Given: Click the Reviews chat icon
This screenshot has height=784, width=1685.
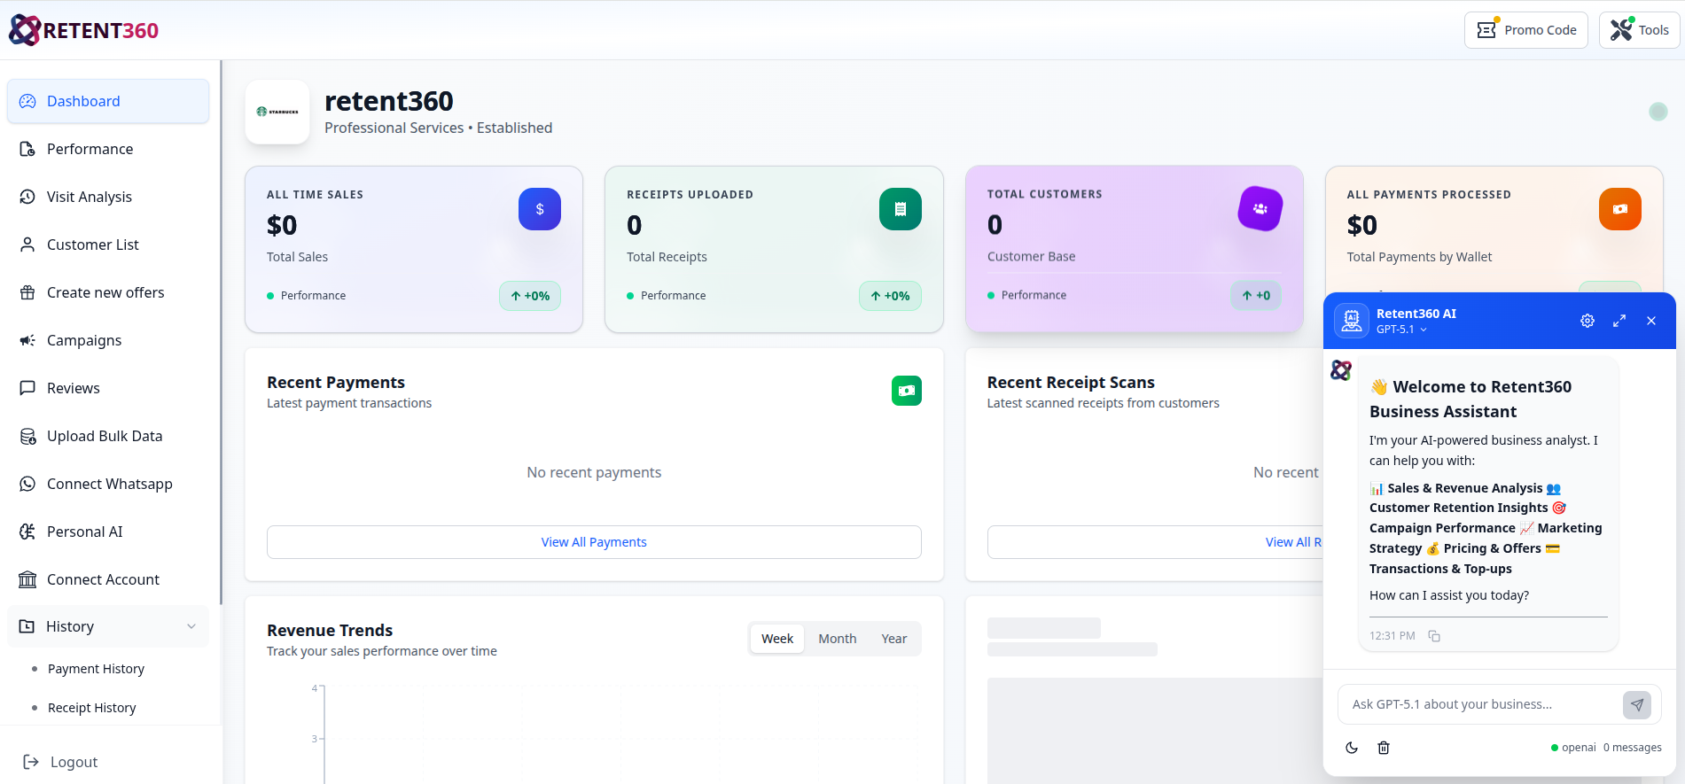Looking at the screenshot, I should (27, 388).
